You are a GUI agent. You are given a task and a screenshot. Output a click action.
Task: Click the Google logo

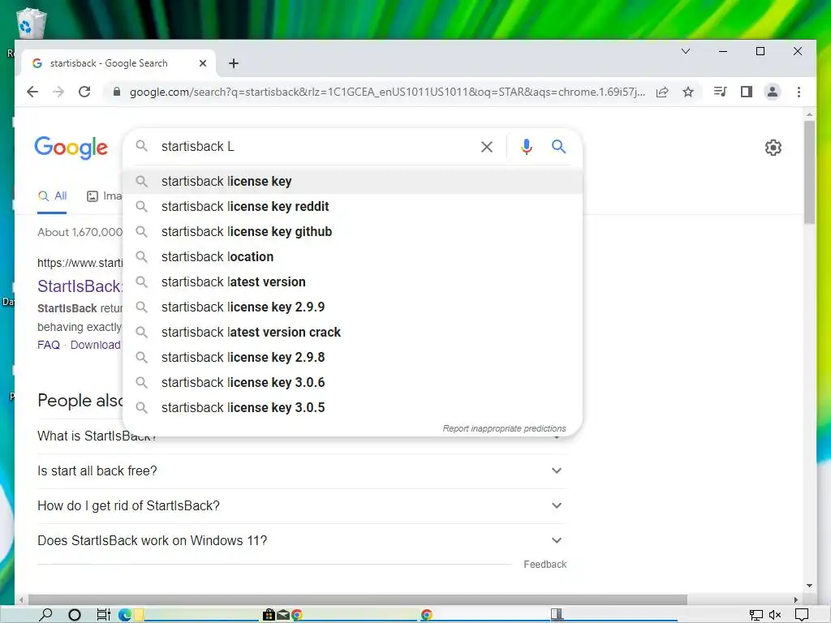[x=71, y=148]
